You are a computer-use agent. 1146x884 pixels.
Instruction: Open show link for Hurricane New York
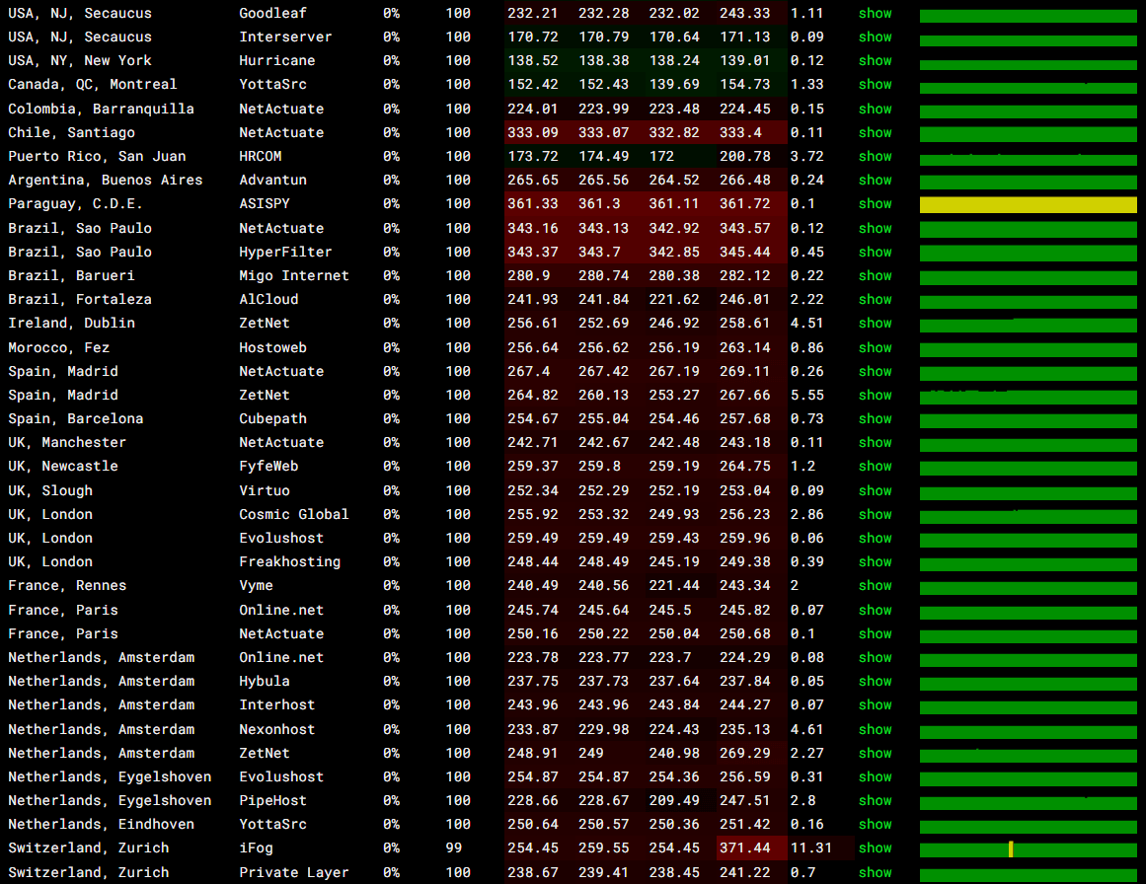[x=875, y=60]
